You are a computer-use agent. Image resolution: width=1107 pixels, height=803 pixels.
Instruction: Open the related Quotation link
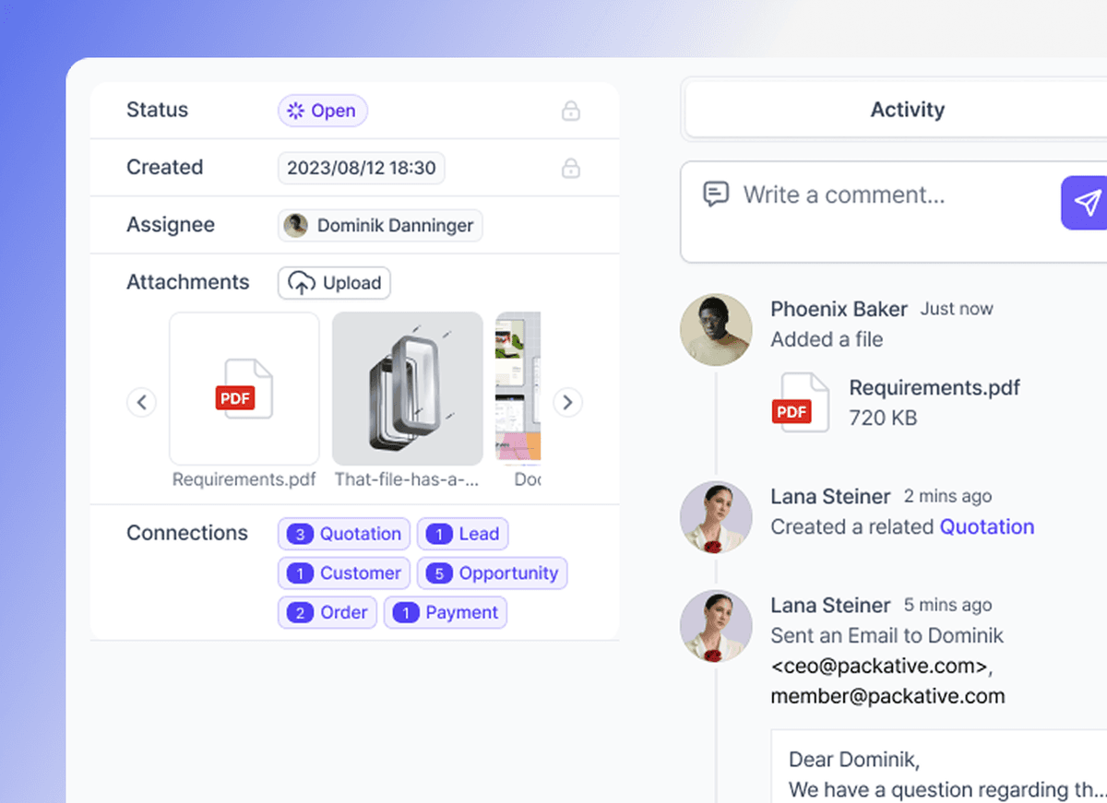pyautogui.click(x=986, y=527)
